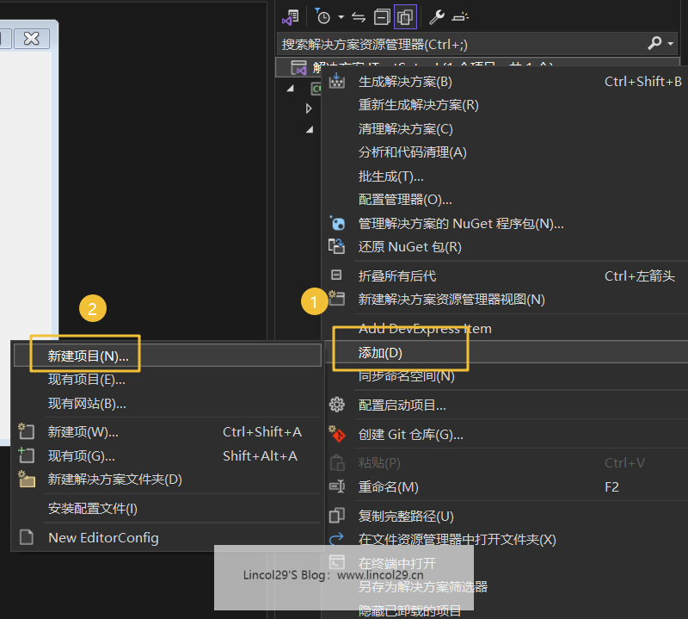Click the solution/folder view switch icon
The width and height of the screenshot is (688, 619).
290,16
